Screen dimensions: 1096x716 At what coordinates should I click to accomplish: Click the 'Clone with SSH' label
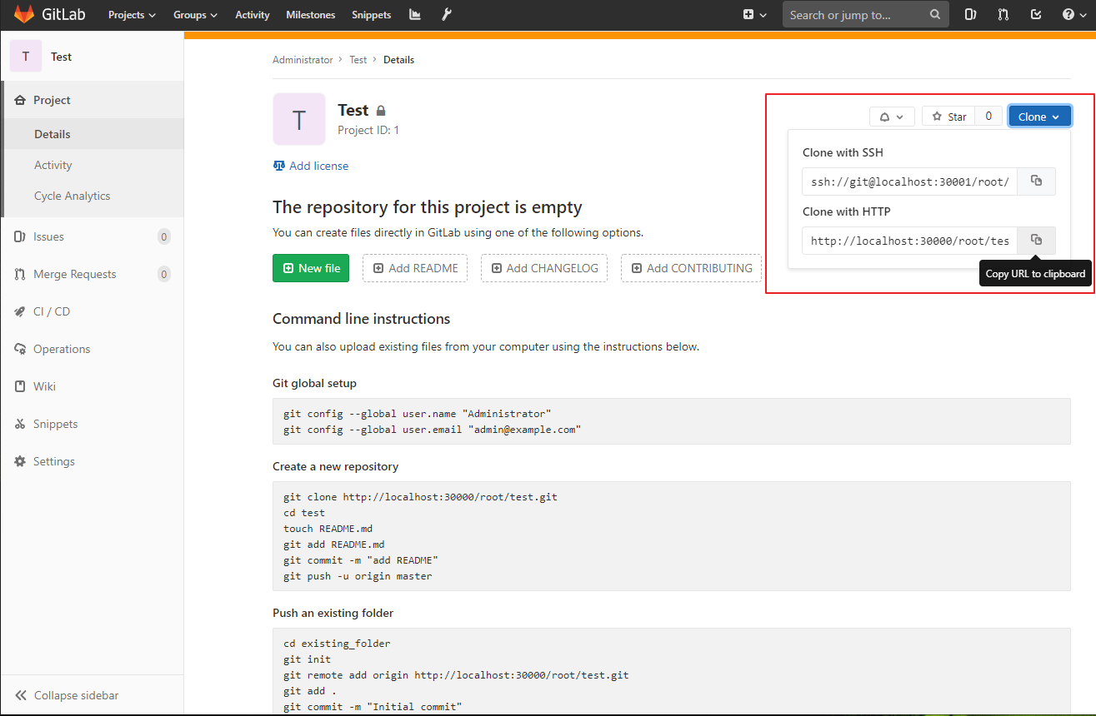coord(843,152)
